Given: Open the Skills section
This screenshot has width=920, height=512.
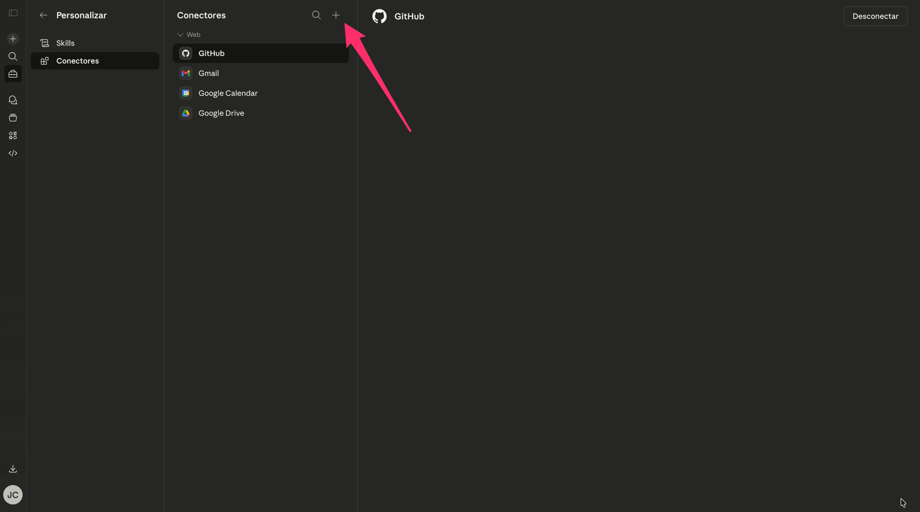Looking at the screenshot, I should 65,43.
